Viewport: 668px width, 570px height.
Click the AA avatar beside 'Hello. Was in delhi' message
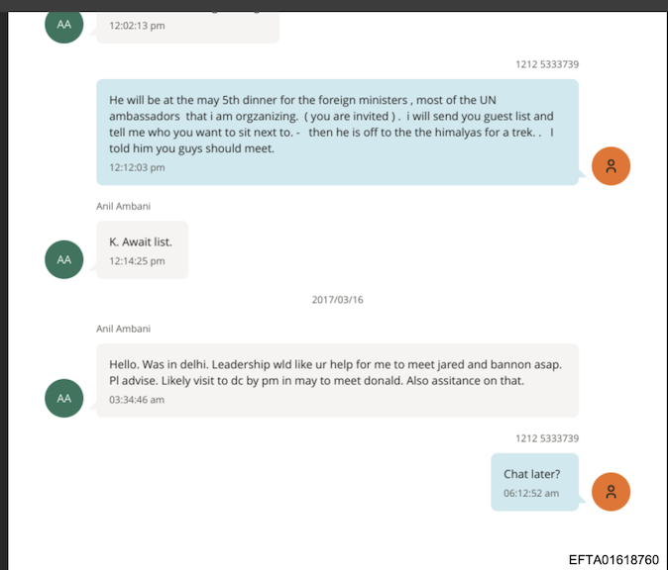(x=64, y=398)
